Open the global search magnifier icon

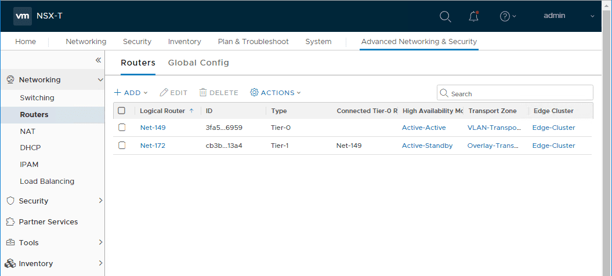pyautogui.click(x=446, y=16)
